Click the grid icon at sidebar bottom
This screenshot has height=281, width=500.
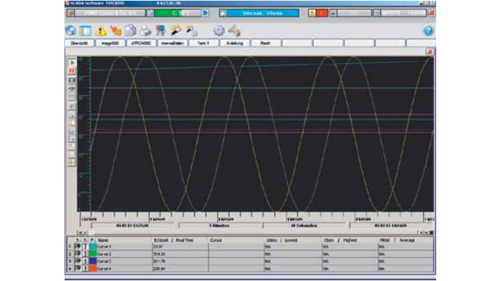point(72,163)
